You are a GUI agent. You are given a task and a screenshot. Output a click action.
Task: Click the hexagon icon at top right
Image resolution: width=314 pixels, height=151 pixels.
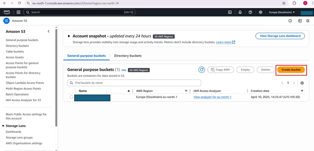[x=308, y=21]
